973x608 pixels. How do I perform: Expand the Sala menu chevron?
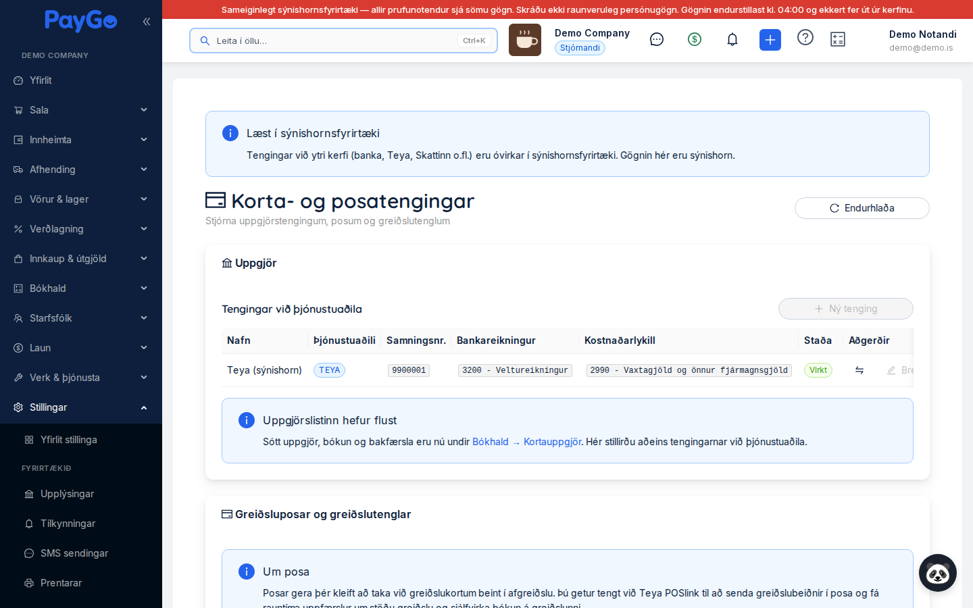[144, 110]
